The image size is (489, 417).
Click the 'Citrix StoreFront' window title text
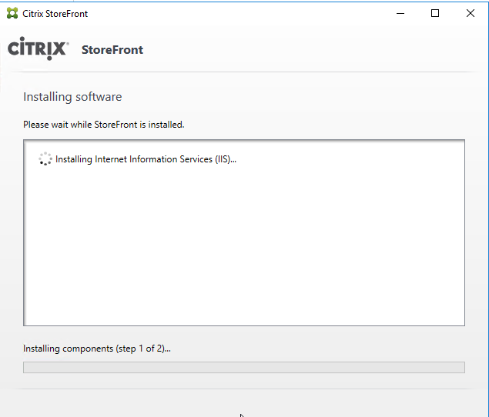point(55,14)
